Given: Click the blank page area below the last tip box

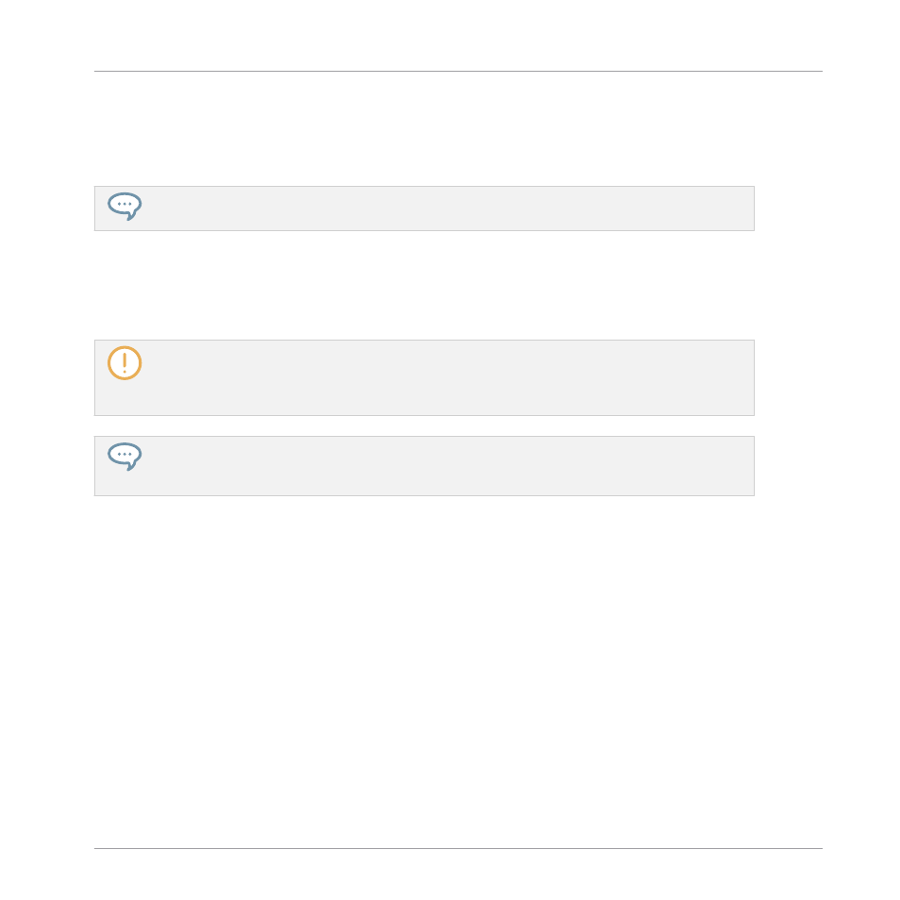Looking at the screenshot, I should [458, 672].
